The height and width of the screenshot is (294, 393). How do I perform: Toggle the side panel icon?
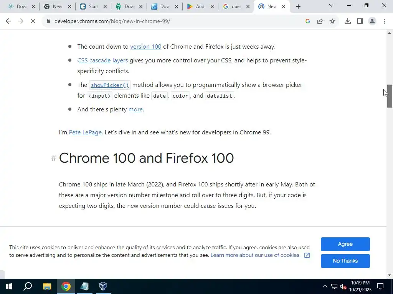(x=360, y=21)
